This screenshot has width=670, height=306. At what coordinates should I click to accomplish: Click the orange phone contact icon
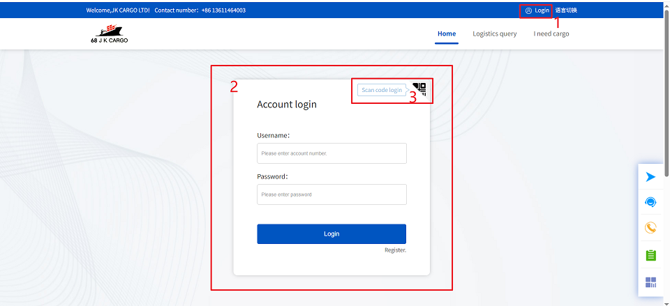click(650, 228)
